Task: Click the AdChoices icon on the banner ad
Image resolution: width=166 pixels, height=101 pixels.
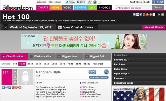Action: (x=145, y=35)
